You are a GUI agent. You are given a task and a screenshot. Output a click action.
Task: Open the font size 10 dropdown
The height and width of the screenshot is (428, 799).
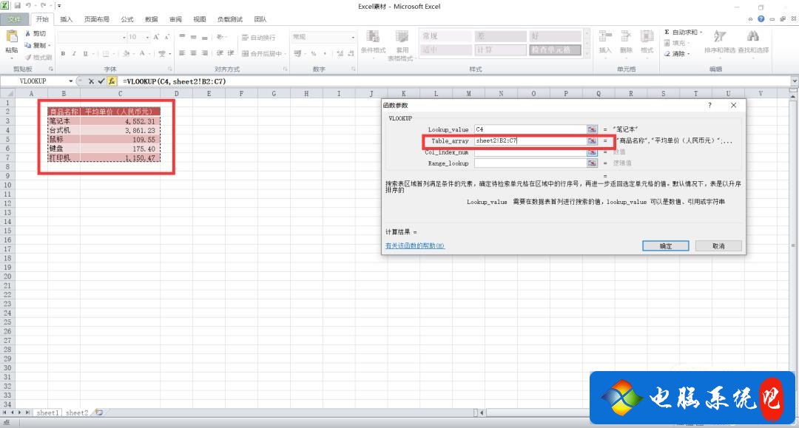click(147, 37)
